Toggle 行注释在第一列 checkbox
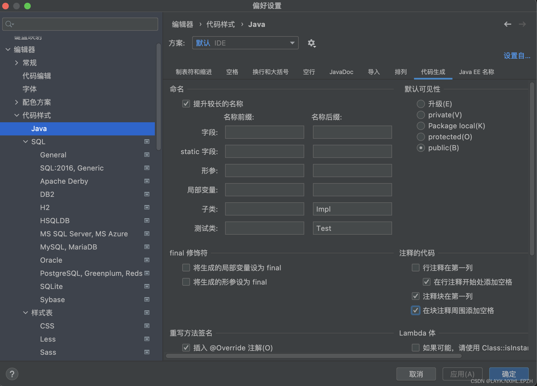The width and height of the screenshot is (537, 386). [x=416, y=268]
